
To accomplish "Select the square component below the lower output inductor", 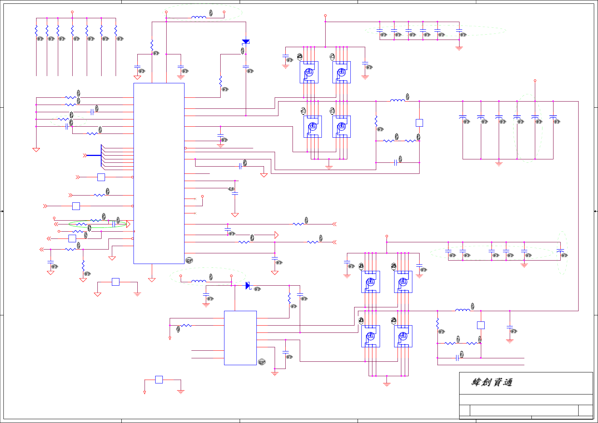I will [481, 325].
